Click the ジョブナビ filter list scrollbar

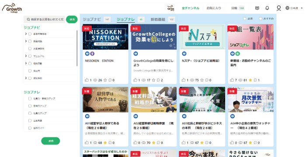[x=77, y=48]
